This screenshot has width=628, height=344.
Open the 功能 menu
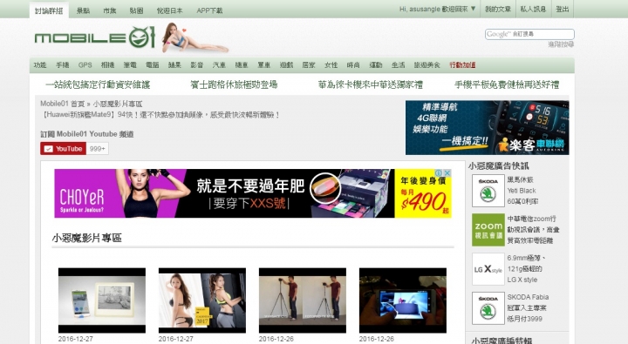[40, 64]
